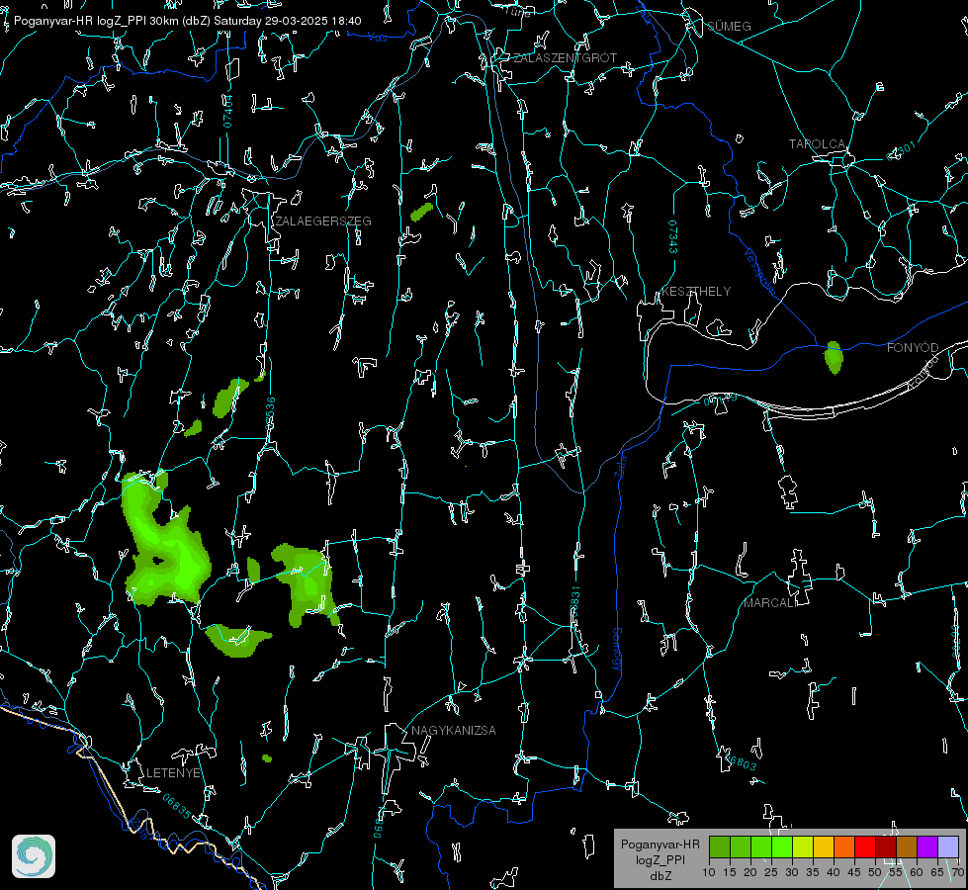
Task: Click the 'logZ_PPI' legend label
Action: [660, 859]
